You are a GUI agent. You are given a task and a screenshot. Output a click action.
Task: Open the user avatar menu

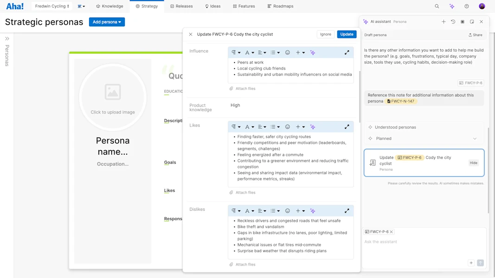pyautogui.click(x=482, y=6)
